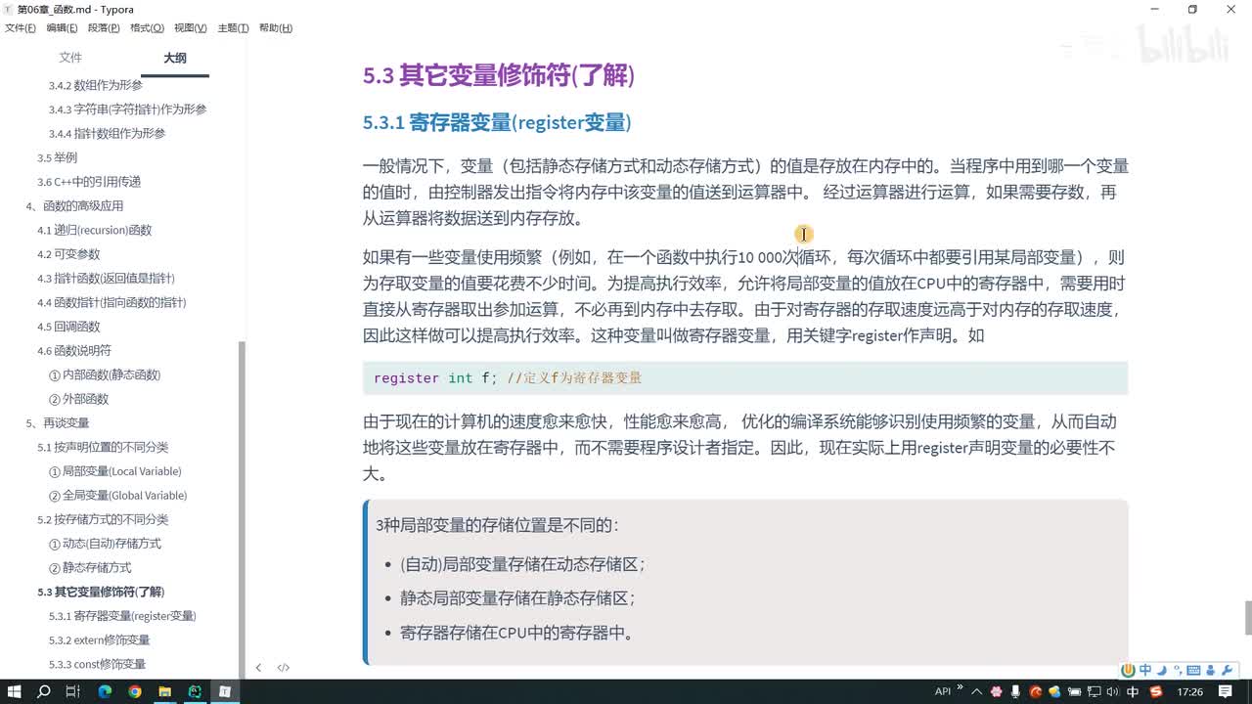1252x704 pixels.
Task: Jump to outline 4.5 回调函数
Action: click(x=68, y=327)
